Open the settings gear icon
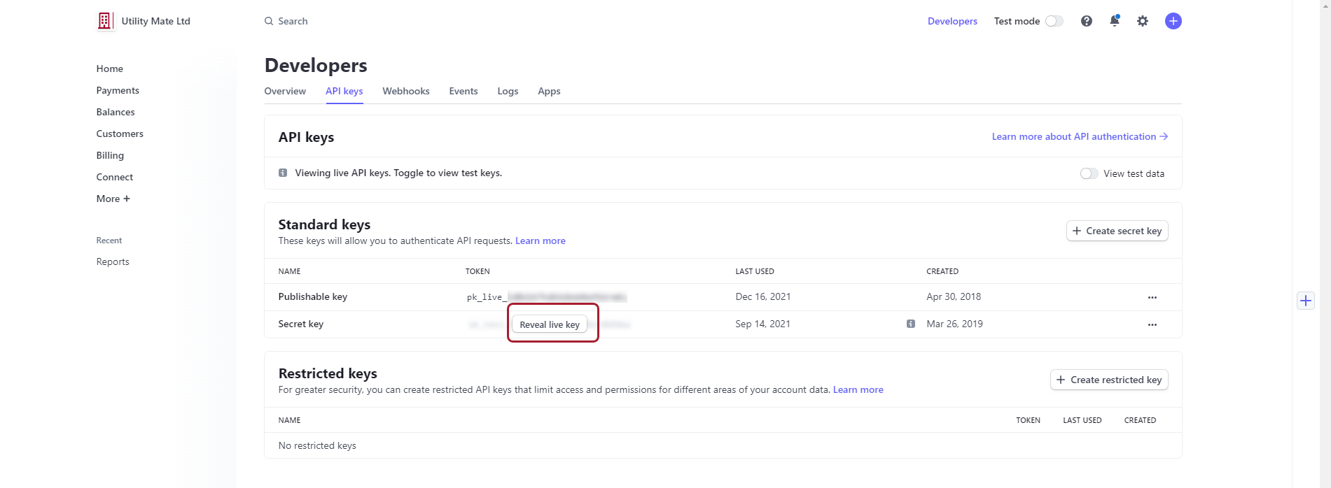Image resolution: width=1331 pixels, height=488 pixels. click(x=1142, y=21)
